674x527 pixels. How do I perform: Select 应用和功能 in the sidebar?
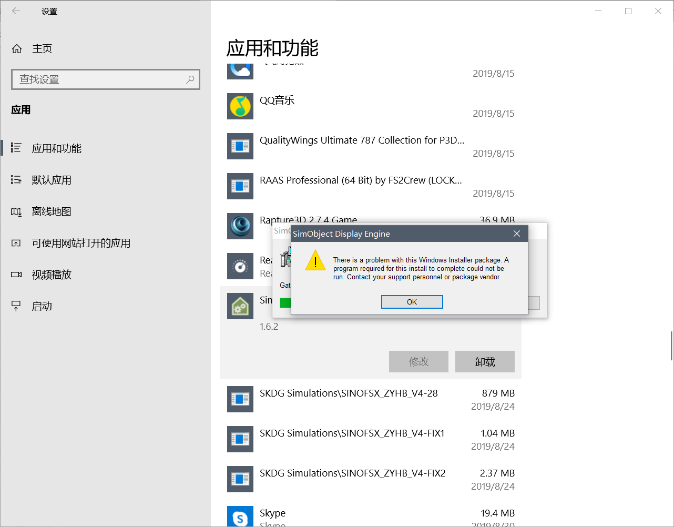(57, 148)
